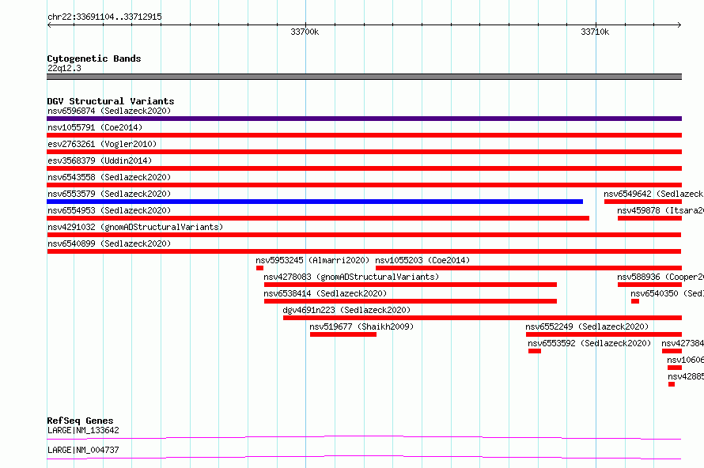Select the nsv6540899 (Sedlazeck2020) label
Screen dimensions: 704x468
tap(109, 243)
